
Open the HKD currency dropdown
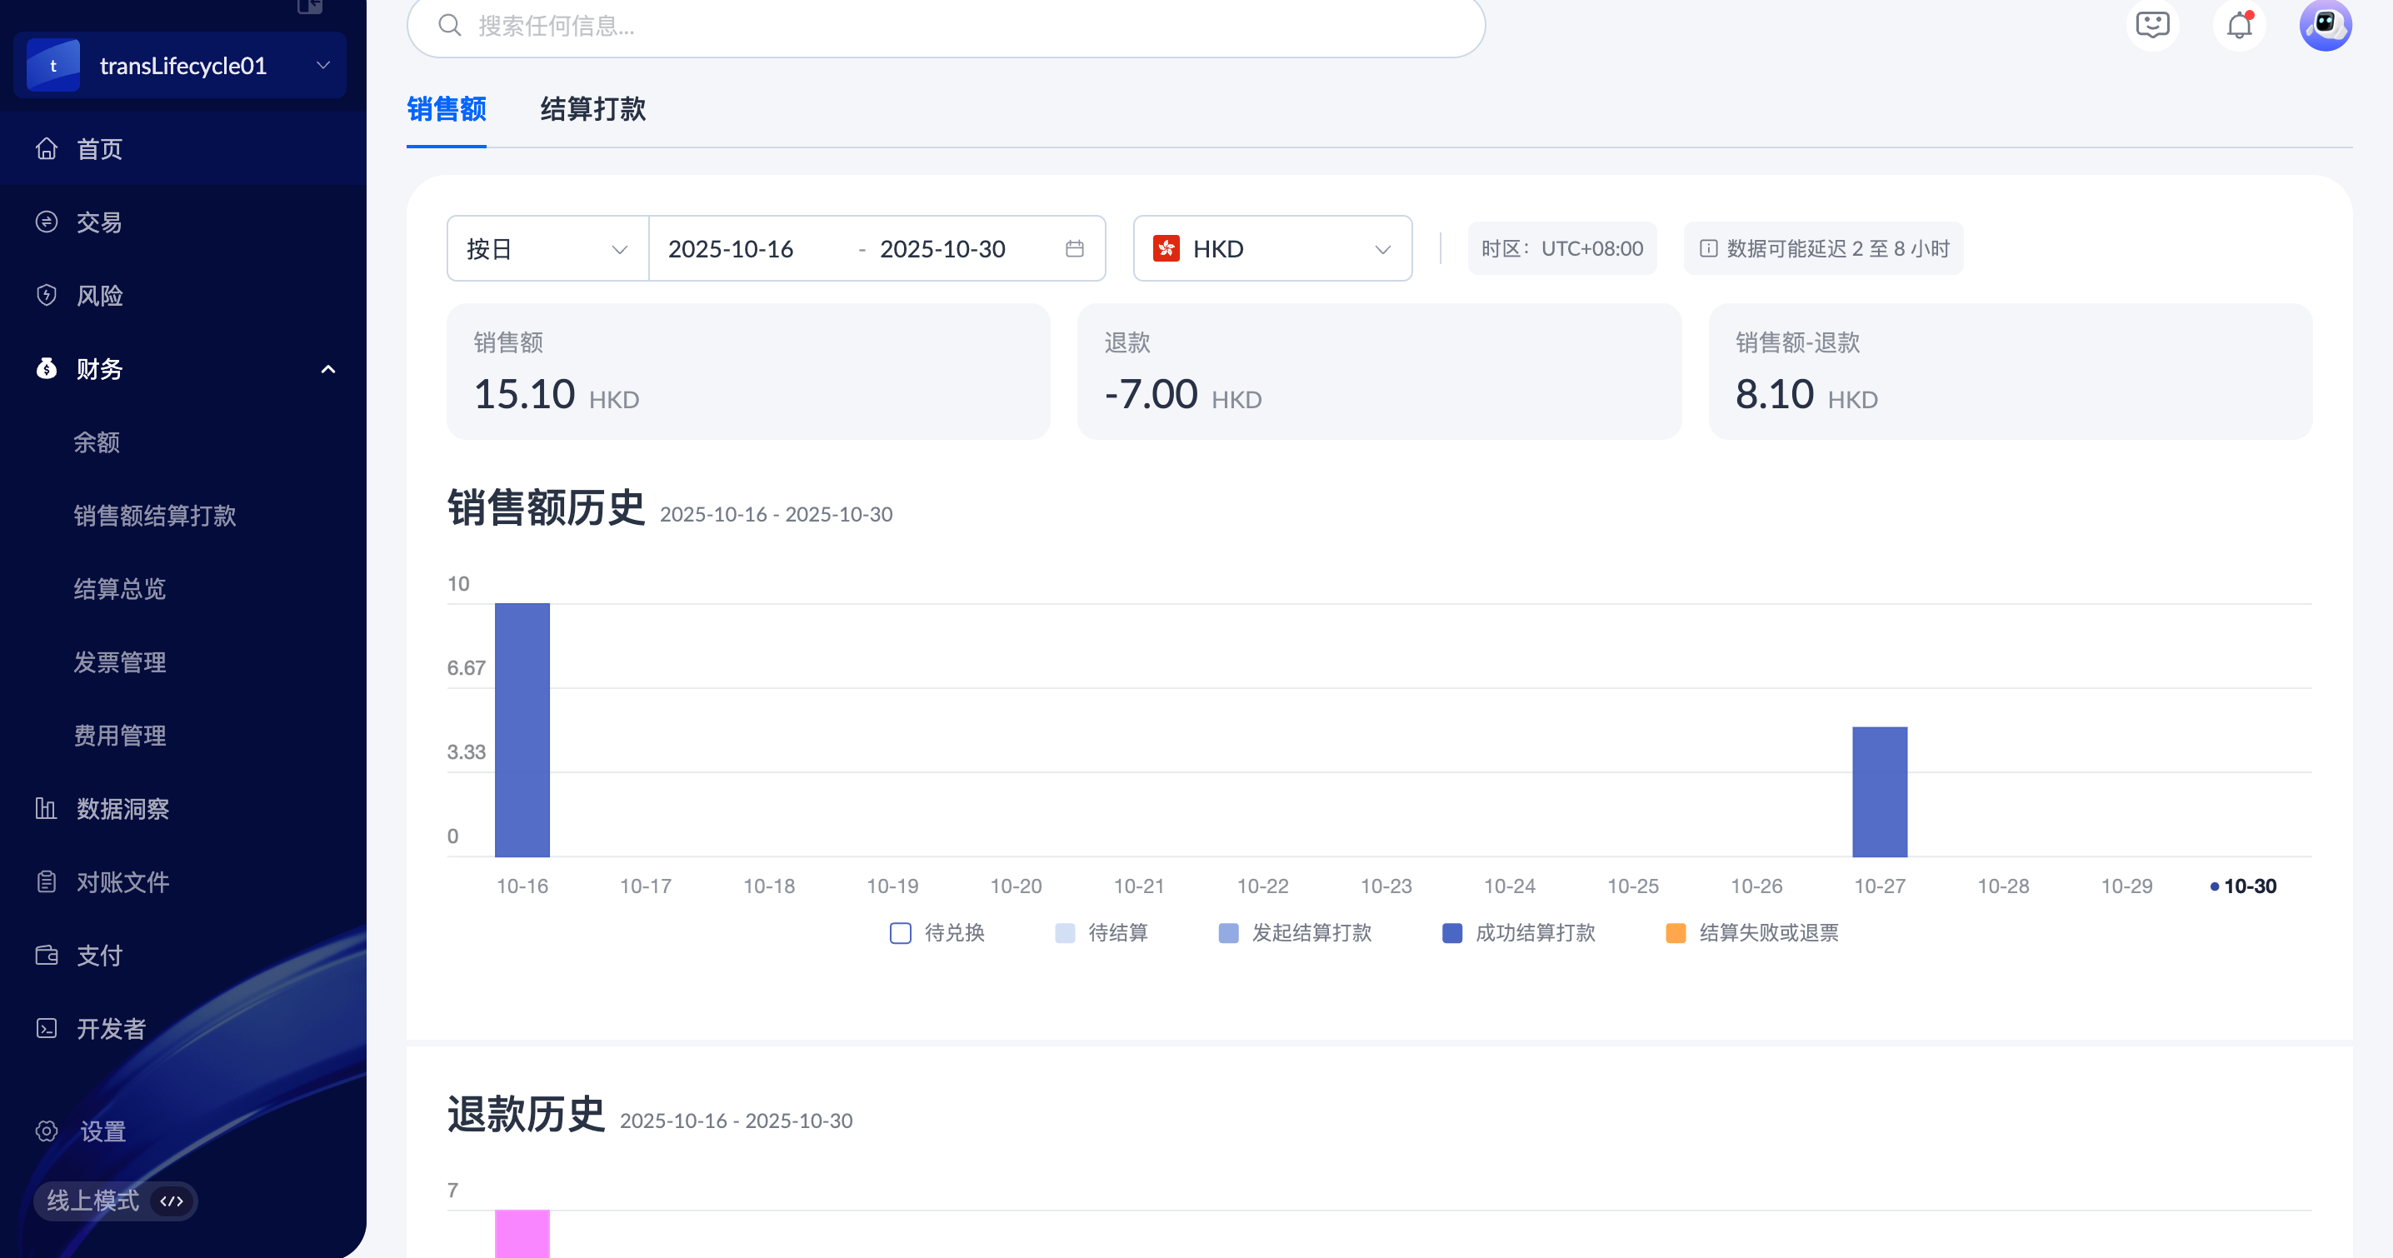tap(1271, 249)
